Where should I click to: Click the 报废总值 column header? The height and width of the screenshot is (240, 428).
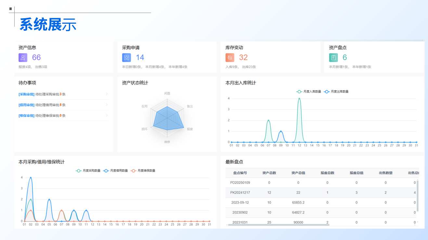[357, 173]
